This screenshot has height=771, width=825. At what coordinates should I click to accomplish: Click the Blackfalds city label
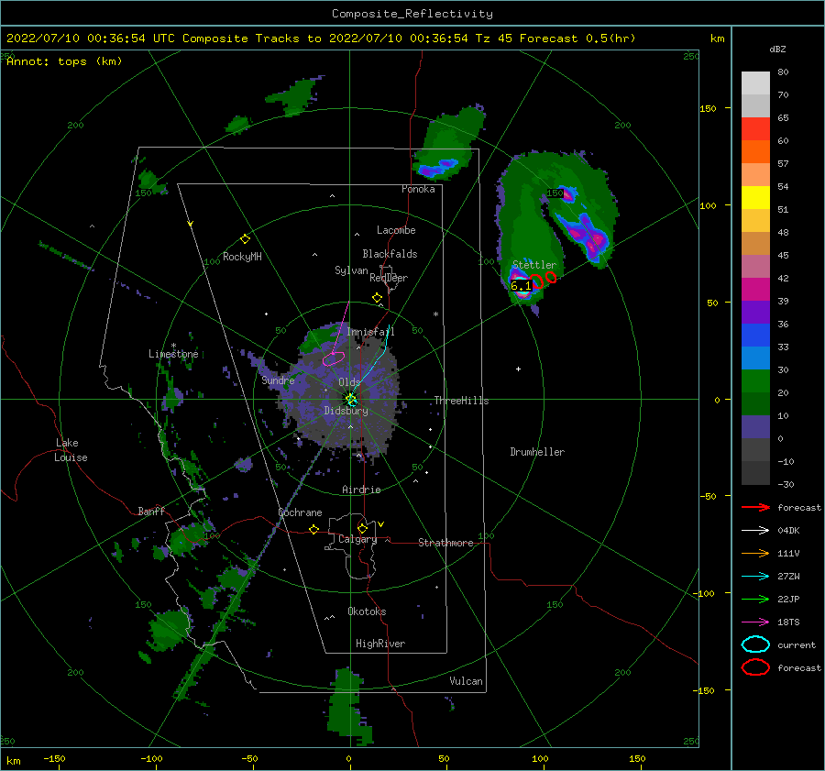point(390,254)
